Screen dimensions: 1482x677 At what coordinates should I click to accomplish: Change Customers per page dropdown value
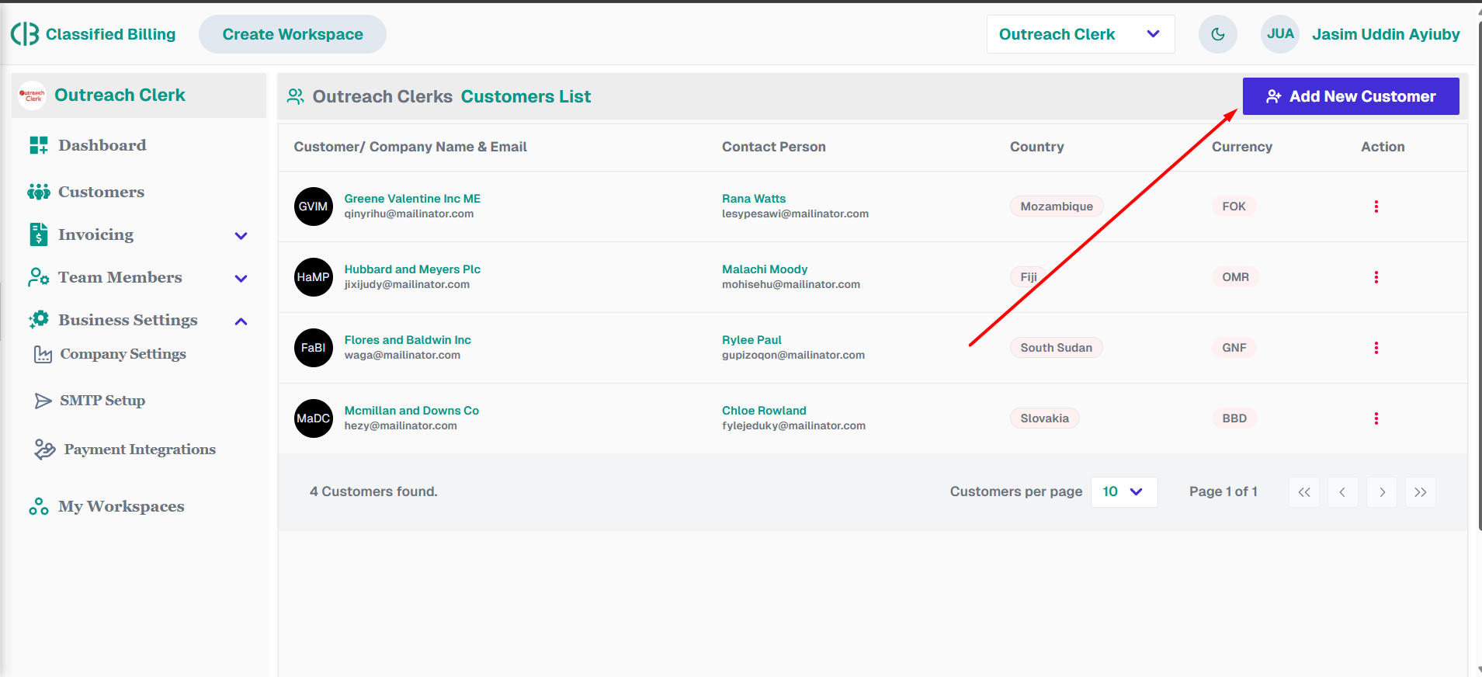click(1123, 492)
